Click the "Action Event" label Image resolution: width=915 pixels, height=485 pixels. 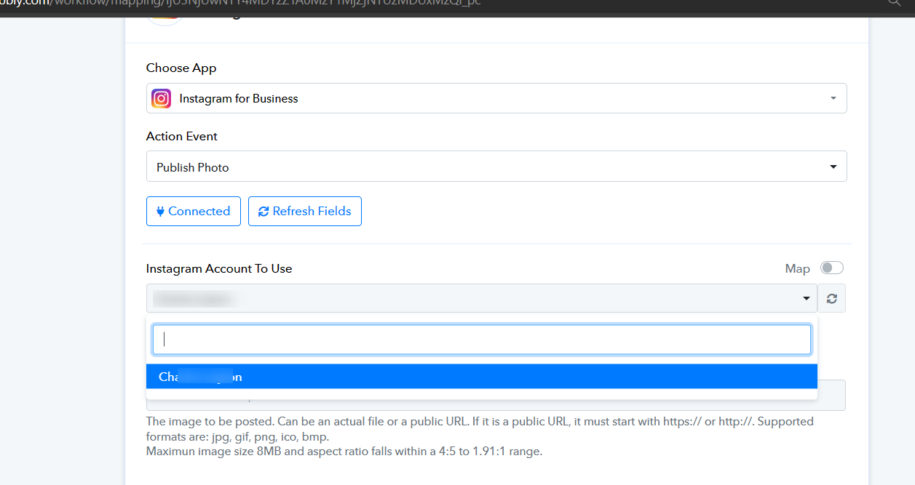(182, 136)
